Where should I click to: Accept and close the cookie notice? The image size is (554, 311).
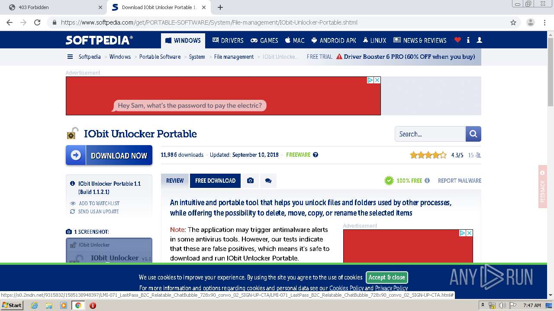(387, 277)
